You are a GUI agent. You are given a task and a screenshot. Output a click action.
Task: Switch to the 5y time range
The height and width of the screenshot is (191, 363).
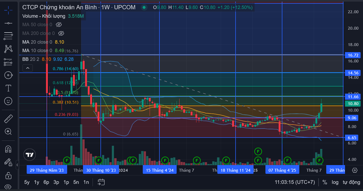(x=27, y=182)
